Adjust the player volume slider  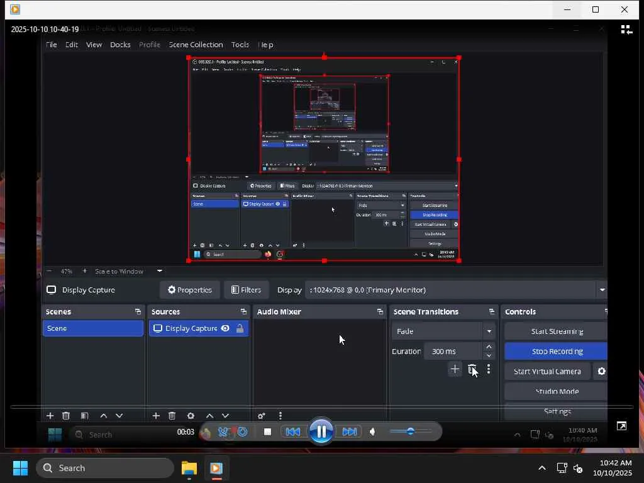pyautogui.click(x=410, y=431)
